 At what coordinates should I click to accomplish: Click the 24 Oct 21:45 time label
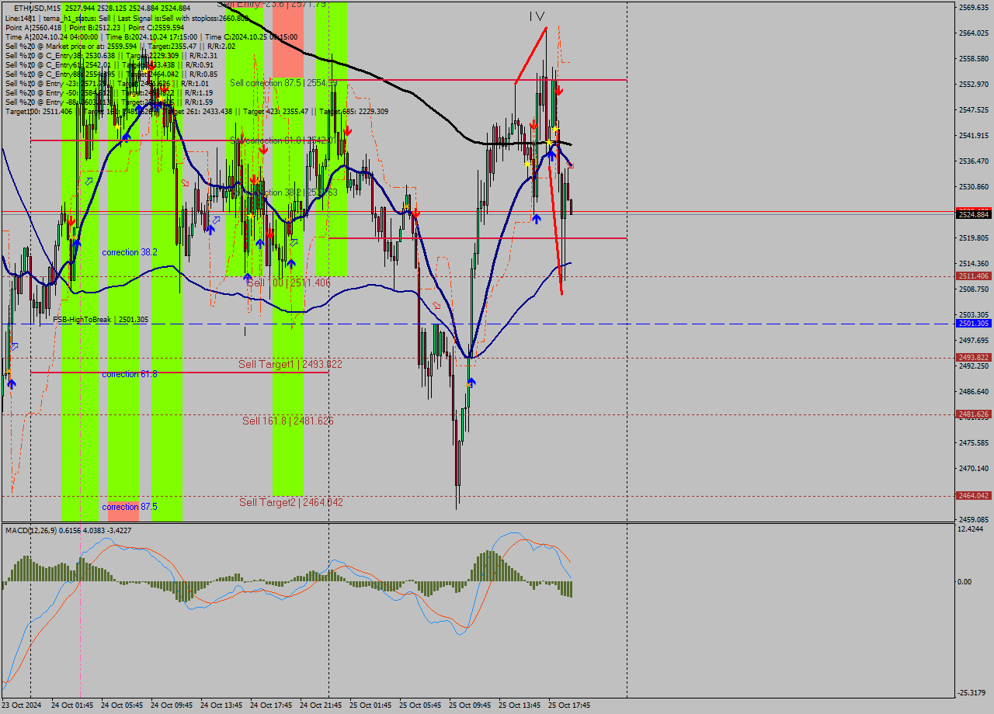tap(321, 705)
